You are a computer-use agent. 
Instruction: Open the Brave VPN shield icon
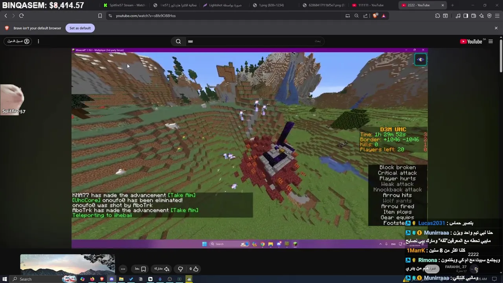point(489,16)
